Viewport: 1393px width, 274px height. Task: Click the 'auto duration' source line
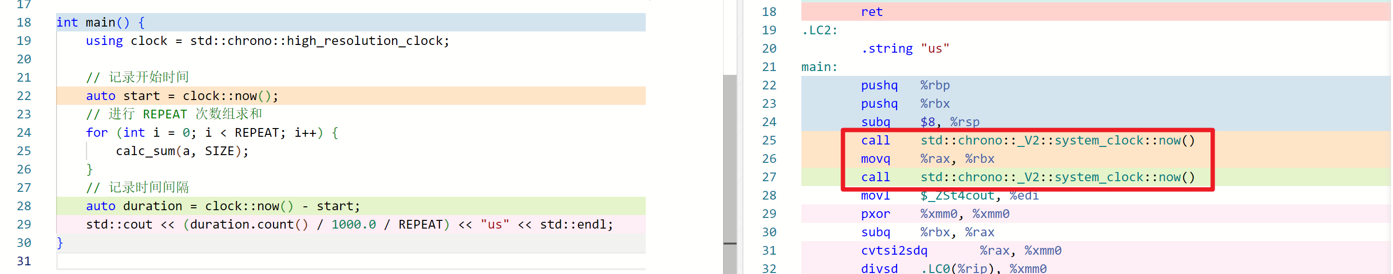click(x=222, y=206)
